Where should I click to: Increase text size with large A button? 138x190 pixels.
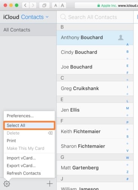pyautogui.click(x=62, y=5)
